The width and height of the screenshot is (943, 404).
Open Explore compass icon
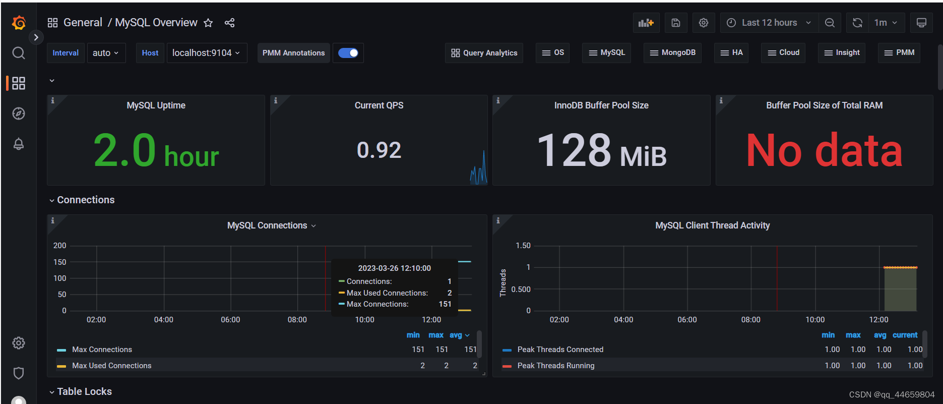click(x=19, y=113)
